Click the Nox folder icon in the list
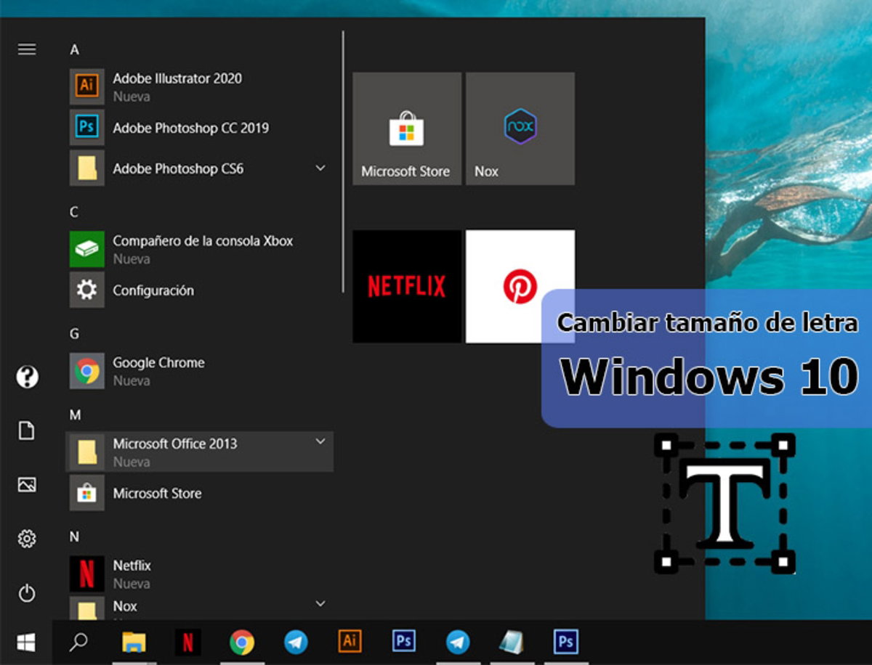Image resolution: width=872 pixels, height=665 pixels. 87,608
